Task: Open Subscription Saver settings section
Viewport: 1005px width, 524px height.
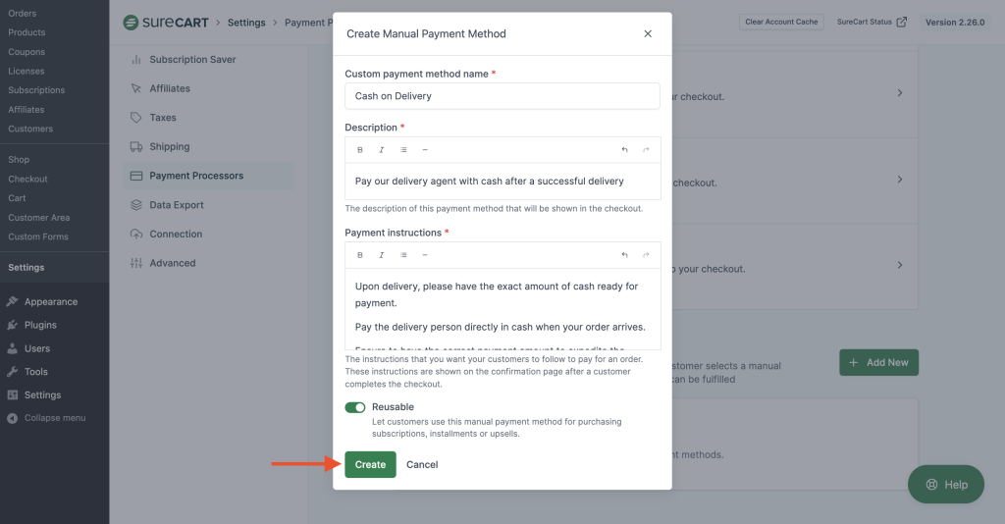Action: click(192, 60)
